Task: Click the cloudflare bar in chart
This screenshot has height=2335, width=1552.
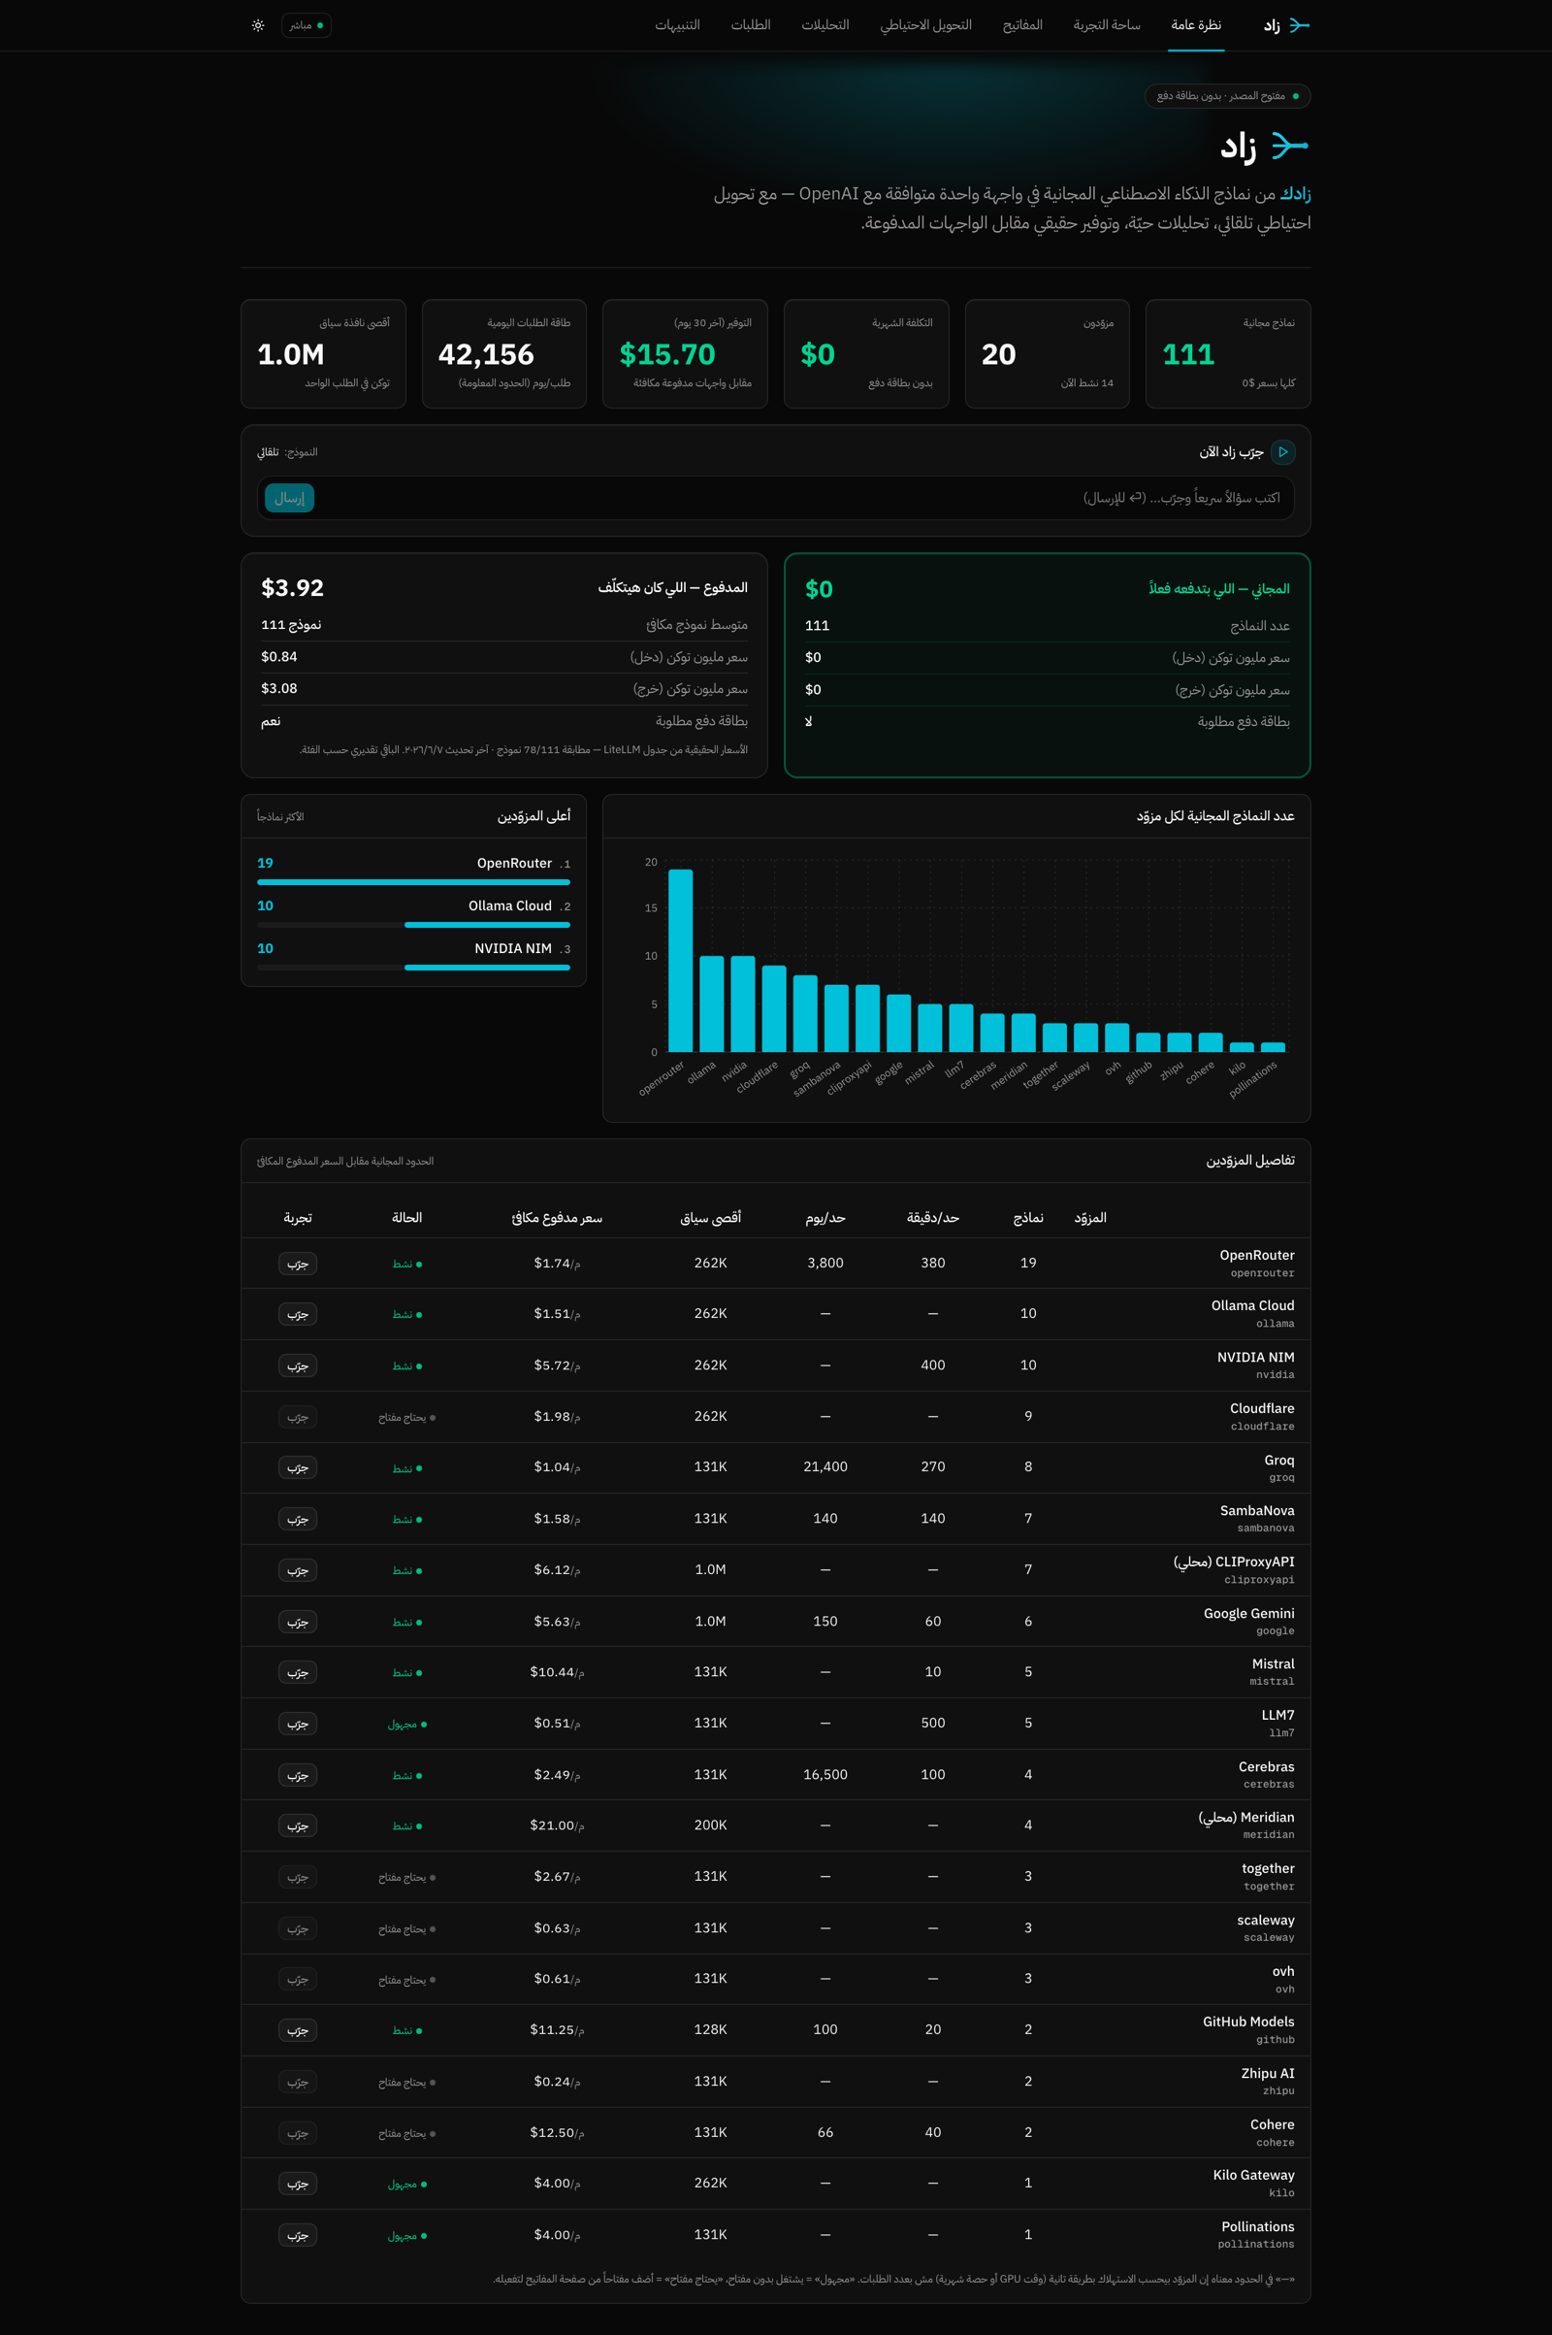Action: coord(774,1008)
